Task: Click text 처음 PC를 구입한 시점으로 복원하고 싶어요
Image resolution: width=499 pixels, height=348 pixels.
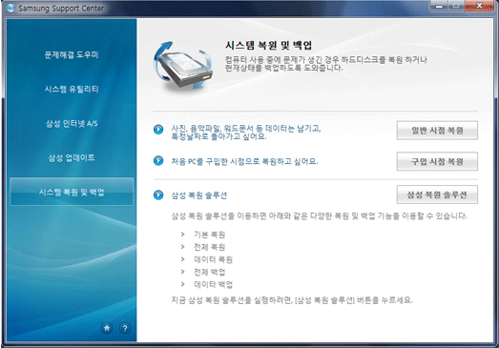Action: [244, 161]
